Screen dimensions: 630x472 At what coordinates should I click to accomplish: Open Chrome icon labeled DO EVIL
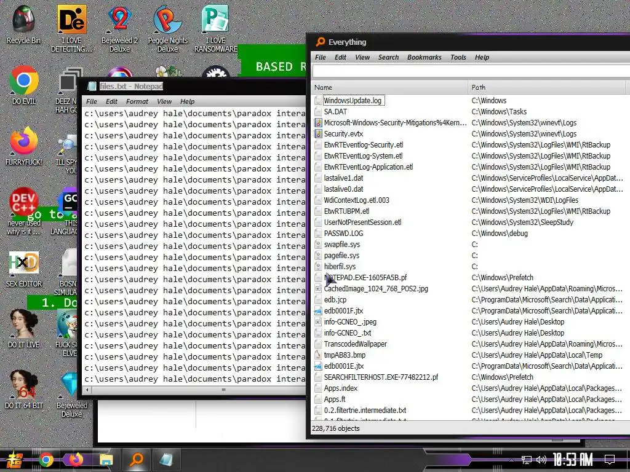[24, 85]
